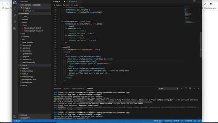The height and width of the screenshot is (123, 218).
Task: Open notifications bell in status bar
Action: [199, 121]
